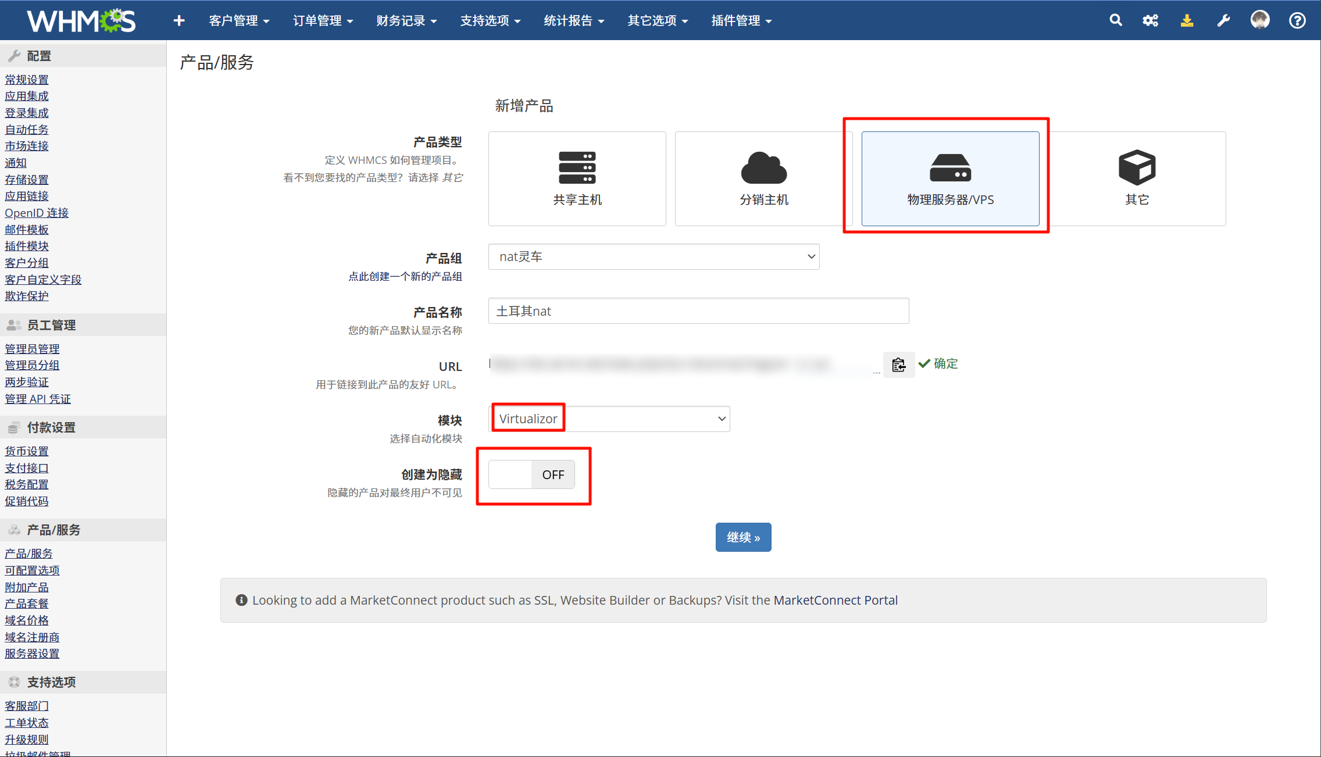Click the search magnifier icon in header
Image resolution: width=1321 pixels, height=757 pixels.
coord(1115,20)
